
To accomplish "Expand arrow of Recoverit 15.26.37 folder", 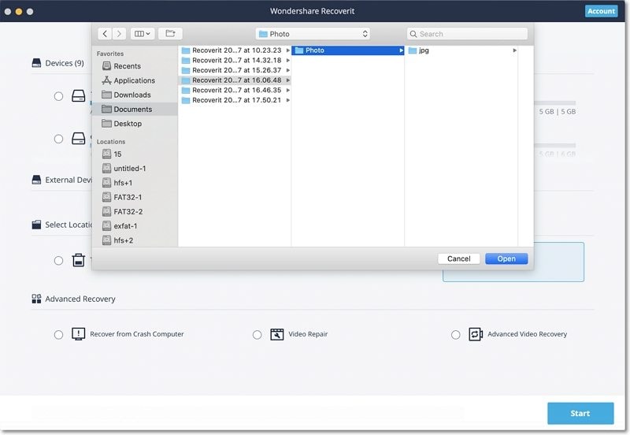I will click(287, 70).
